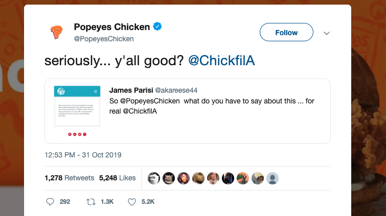Click the default gray silhouette avatar
Screen dimensions: 386x216
tap(273, 178)
